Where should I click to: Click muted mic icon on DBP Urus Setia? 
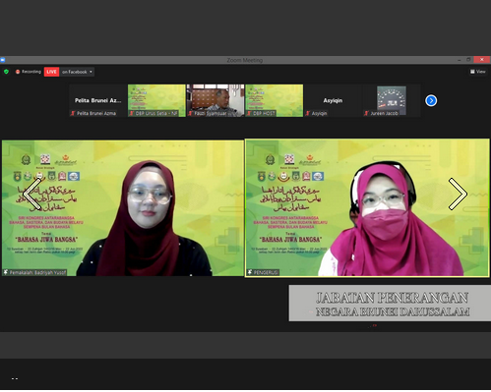point(132,113)
